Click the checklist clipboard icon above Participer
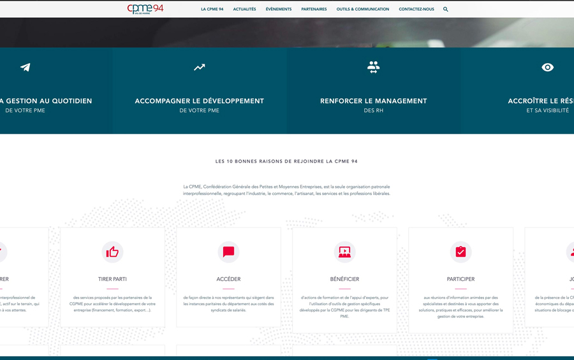This screenshot has width=574, height=360. tap(460, 252)
